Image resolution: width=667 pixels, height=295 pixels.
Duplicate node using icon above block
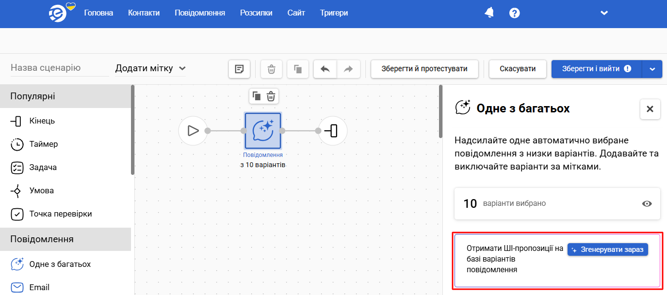tap(257, 96)
